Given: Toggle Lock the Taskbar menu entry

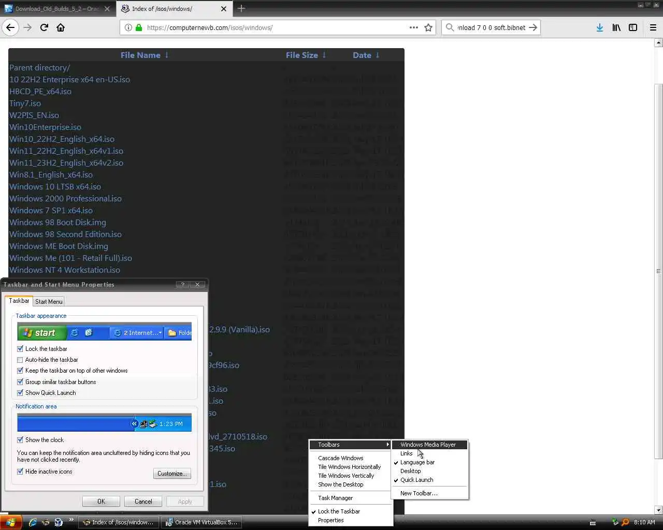Looking at the screenshot, I should 351,511.
